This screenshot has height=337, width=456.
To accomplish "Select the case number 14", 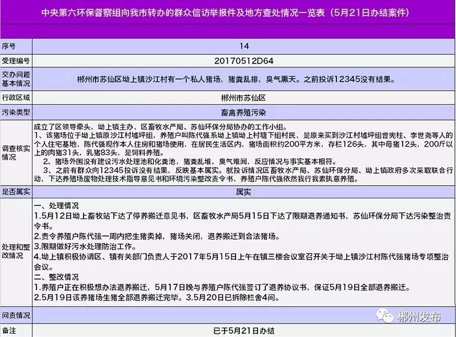I will (x=244, y=45).
